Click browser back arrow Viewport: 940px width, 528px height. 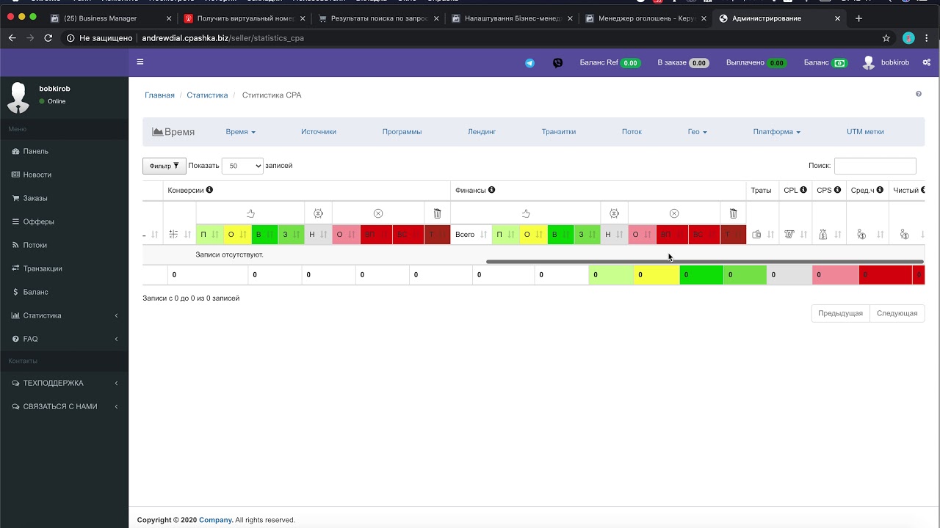(x=12, y=38)
